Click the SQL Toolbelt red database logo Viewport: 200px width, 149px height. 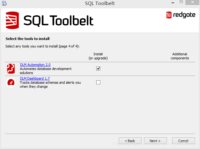[x=12, y=20]
